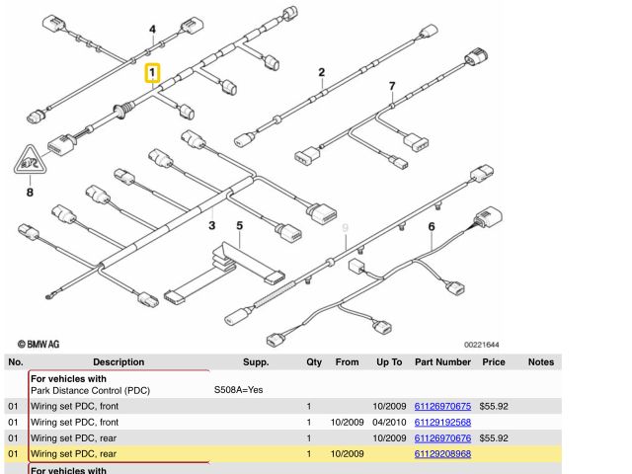Open part number 61129192568 link

[442, 422]
